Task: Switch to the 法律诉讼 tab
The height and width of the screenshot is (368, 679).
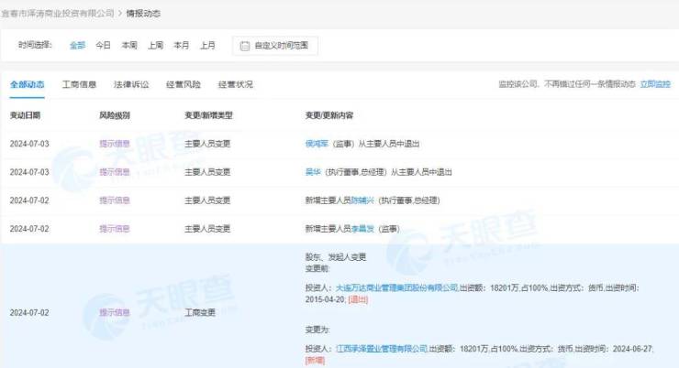Action: tap(130, 84)
